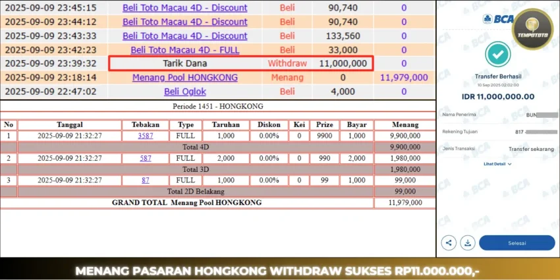Open tebakan number 87 link
560x280 pixels.
point(146,180)
